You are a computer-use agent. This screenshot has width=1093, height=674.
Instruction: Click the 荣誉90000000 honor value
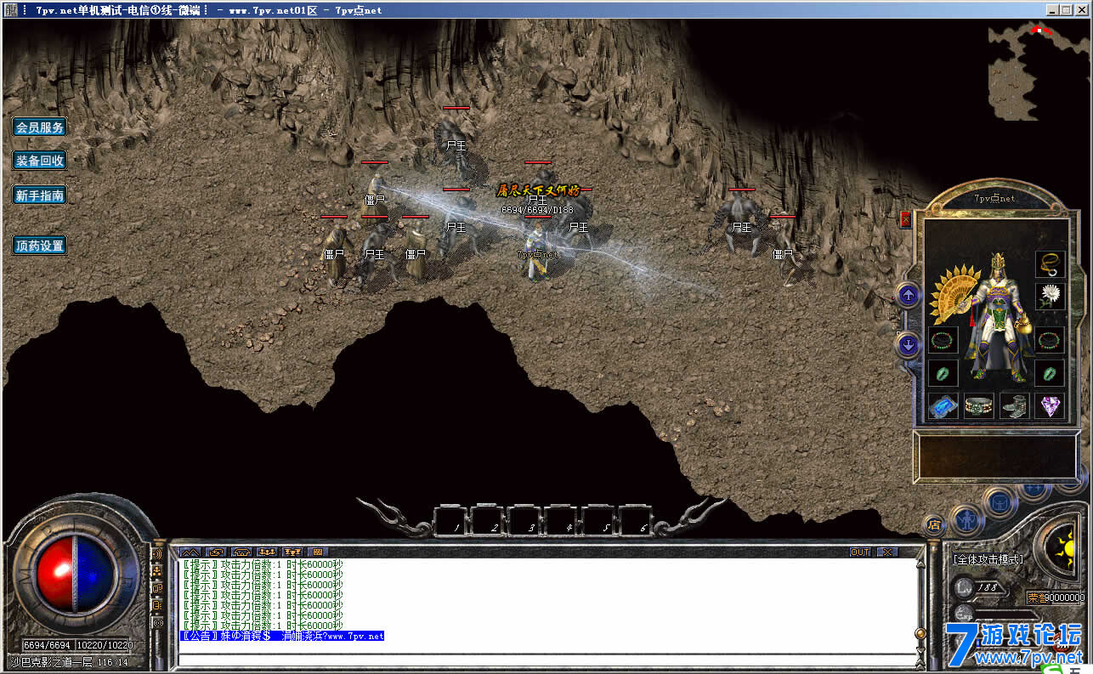click(1056, 598)
